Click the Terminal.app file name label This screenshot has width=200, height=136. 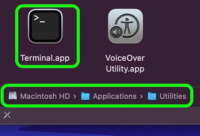tap(45, 58)
